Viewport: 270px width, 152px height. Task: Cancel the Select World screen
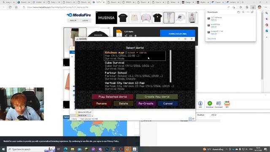[168, 103]
